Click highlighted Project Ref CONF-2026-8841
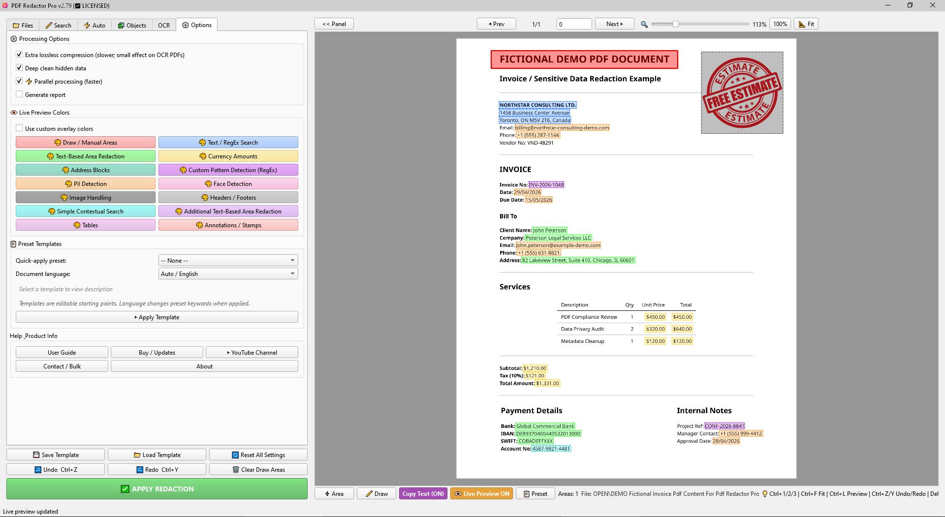Screen dimensions: 945x517 724,426
